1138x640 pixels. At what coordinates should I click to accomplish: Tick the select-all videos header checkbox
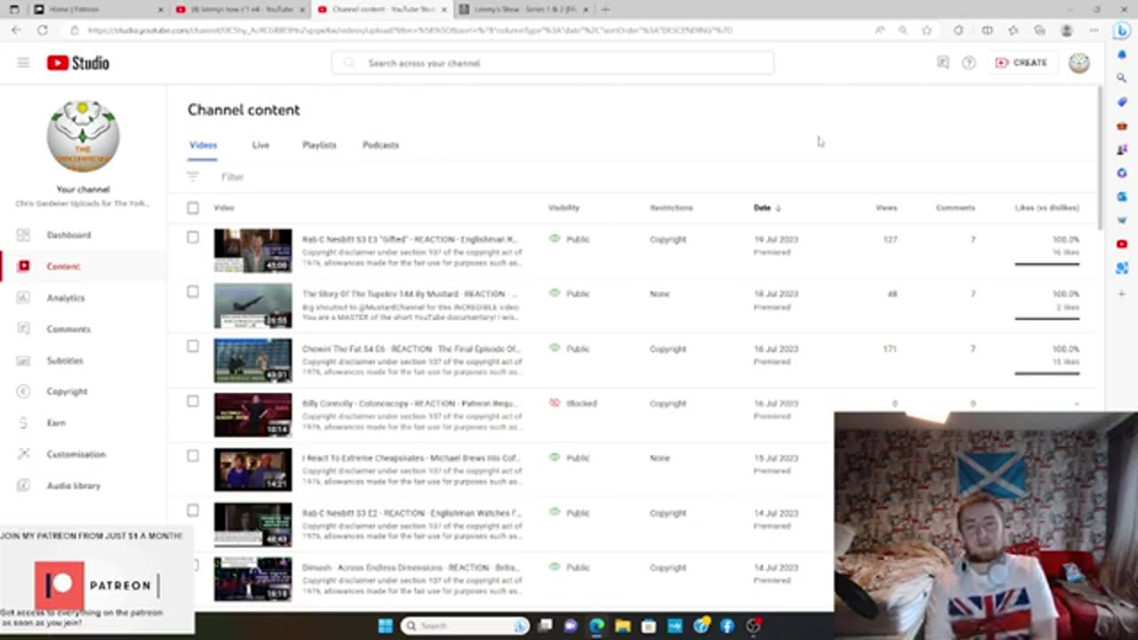pos(193,208)
